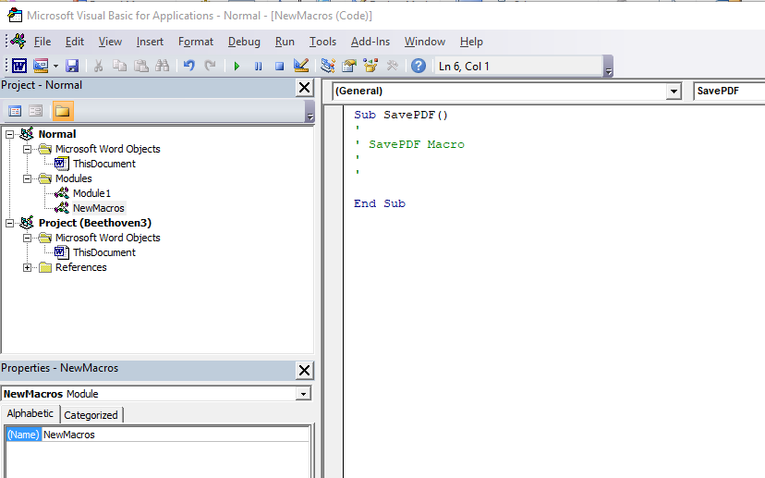Open standard toolbar options arrow
The height and width of the screenshot is (478, 765).
click(x=608, y=67)
